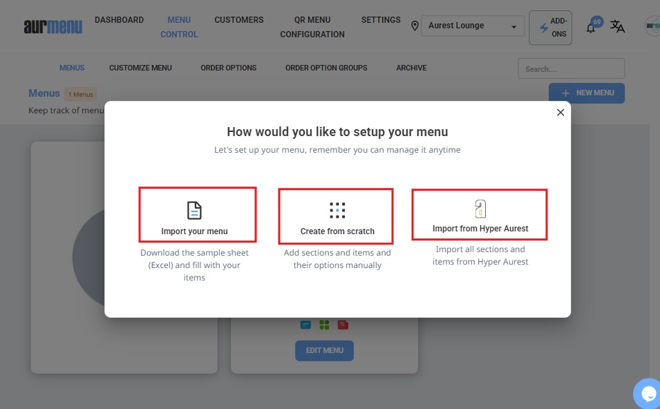The height and width of the screenshot is (409, 660).
Task: Open the Menu Control navigation item
Action: point(179,27)
